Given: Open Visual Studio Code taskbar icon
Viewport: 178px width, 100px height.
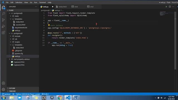Looking at the screenshot, I should (68, 97).
